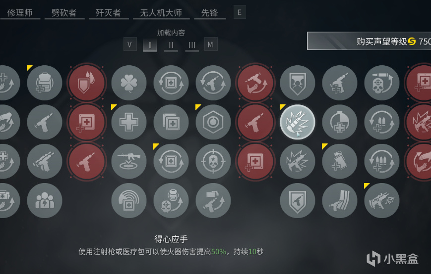
Task: Open the 无人机大师 class tab
Action: 161,12
